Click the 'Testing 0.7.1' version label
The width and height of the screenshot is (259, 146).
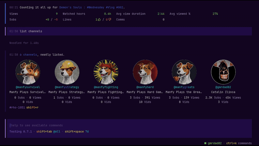[x=21, y=132]
